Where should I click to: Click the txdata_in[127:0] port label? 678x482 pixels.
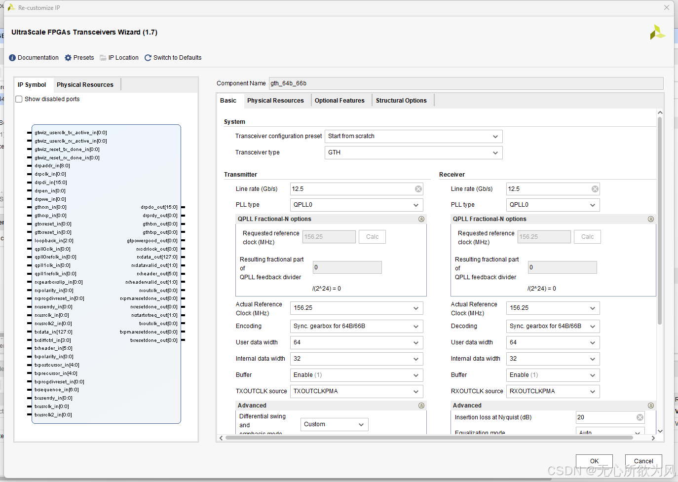(53, 332)
